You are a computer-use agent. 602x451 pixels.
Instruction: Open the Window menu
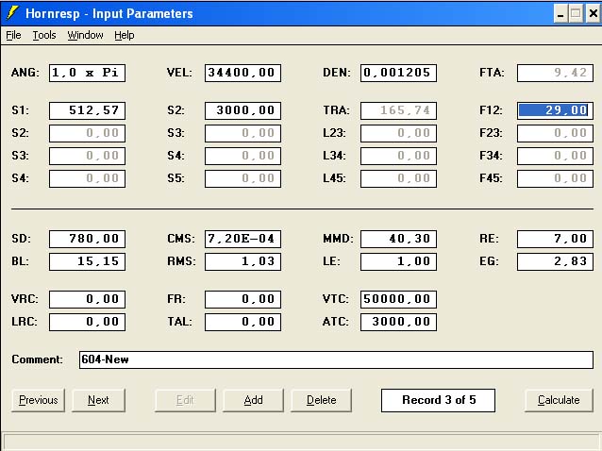click(85, 35)
